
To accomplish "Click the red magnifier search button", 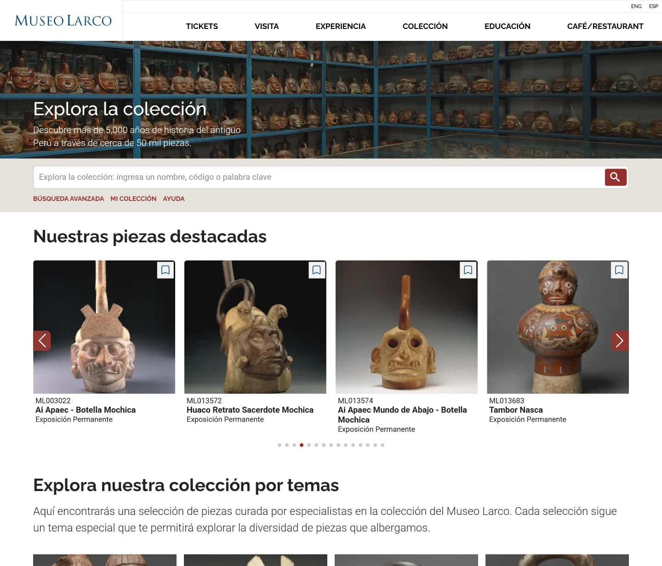I will click(x=616, y=177).
